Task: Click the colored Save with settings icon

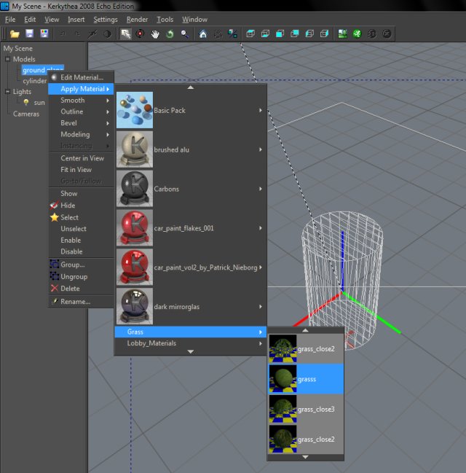Action: (x=44, y=34)
